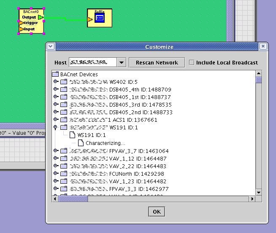This screenshot has height=233, width=276.
Task: Expand the FPVAV_3_7 tree node
Action: coord(56,150)
